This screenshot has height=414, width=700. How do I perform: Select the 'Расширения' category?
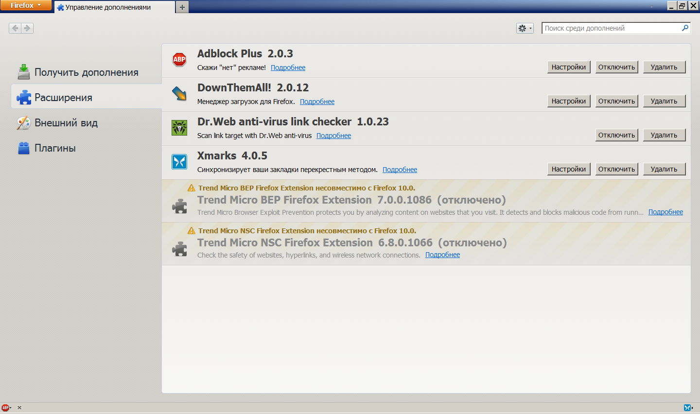tap(87, 96)
